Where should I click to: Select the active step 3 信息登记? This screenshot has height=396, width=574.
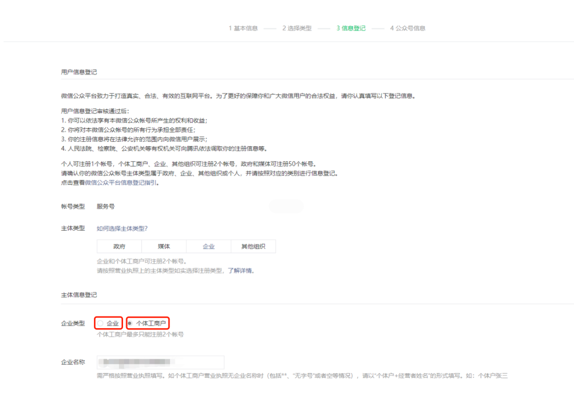pyautogui.click(x=351, y=28)
